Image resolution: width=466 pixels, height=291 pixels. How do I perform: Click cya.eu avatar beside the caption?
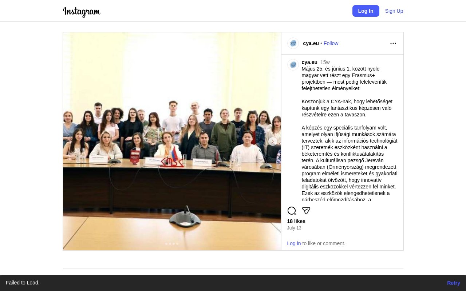pyautogui.click(x=293, y=65)
